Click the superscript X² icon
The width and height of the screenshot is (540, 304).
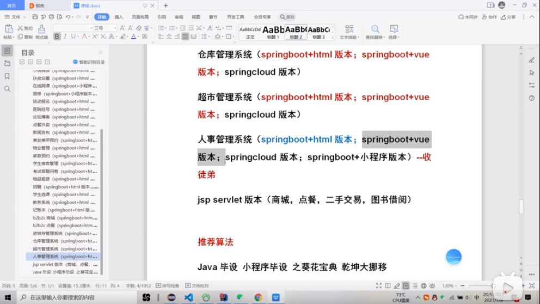pos(95,37)
